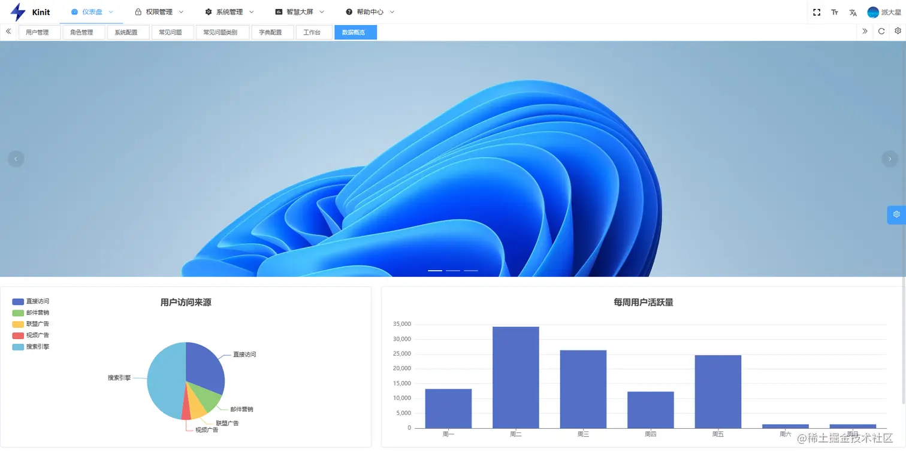
Task: Expand the 系统管理 dropdown menu
Action: tap(230, 11)
